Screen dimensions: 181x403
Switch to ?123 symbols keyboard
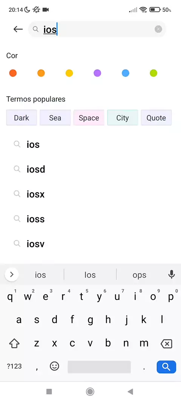pyautogui.click(x=14, y=366)
